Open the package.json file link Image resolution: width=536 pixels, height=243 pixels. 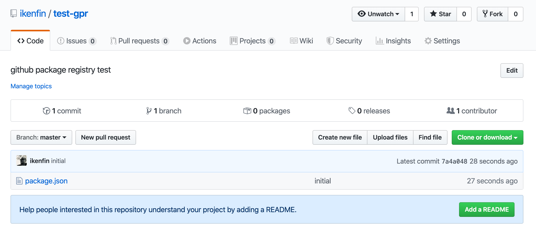pyautogui.click(x=46, y=181)
